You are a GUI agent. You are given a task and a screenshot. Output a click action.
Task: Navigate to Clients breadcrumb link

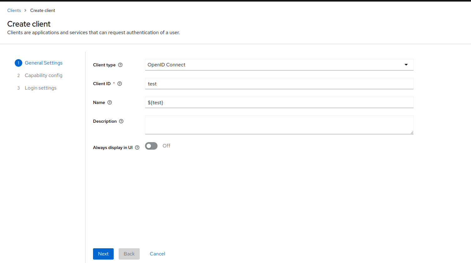[14, 10]
